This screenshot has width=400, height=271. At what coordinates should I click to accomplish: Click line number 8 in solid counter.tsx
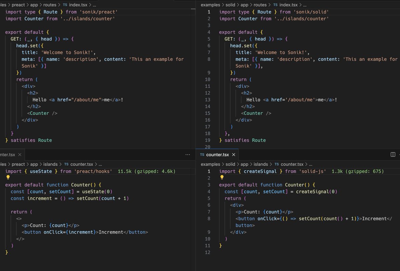coord(209,219)
